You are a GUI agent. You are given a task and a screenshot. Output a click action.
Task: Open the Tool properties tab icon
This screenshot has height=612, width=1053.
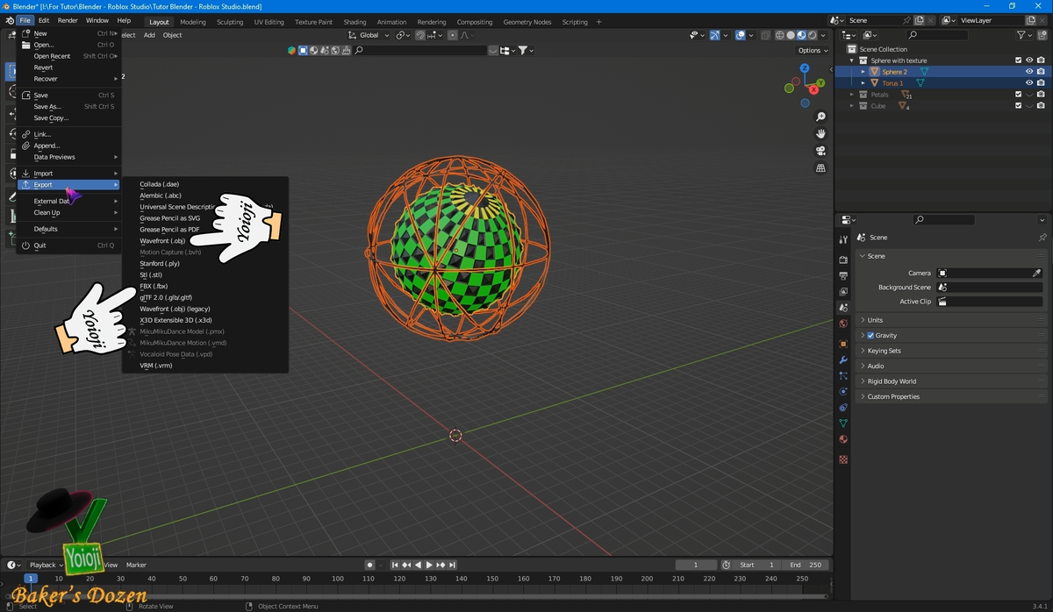click(x=843, y=239)
